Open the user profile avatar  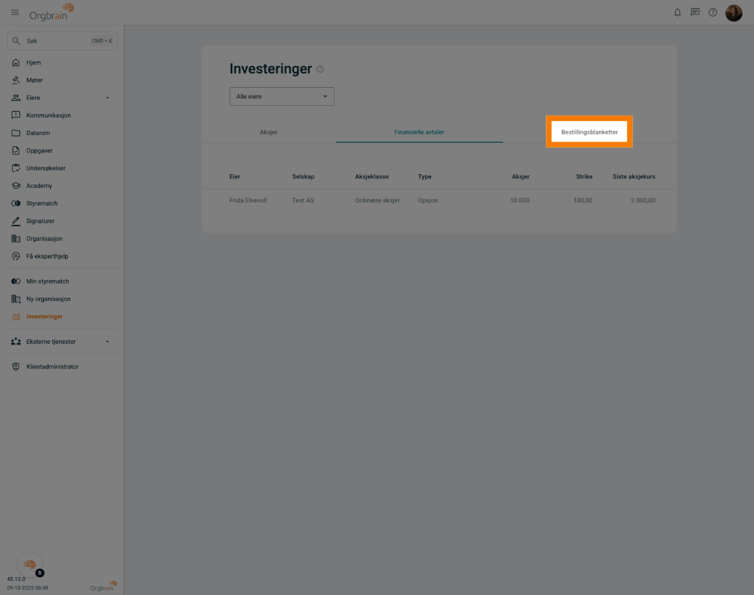pyautogui.click(x=734, y=13)
